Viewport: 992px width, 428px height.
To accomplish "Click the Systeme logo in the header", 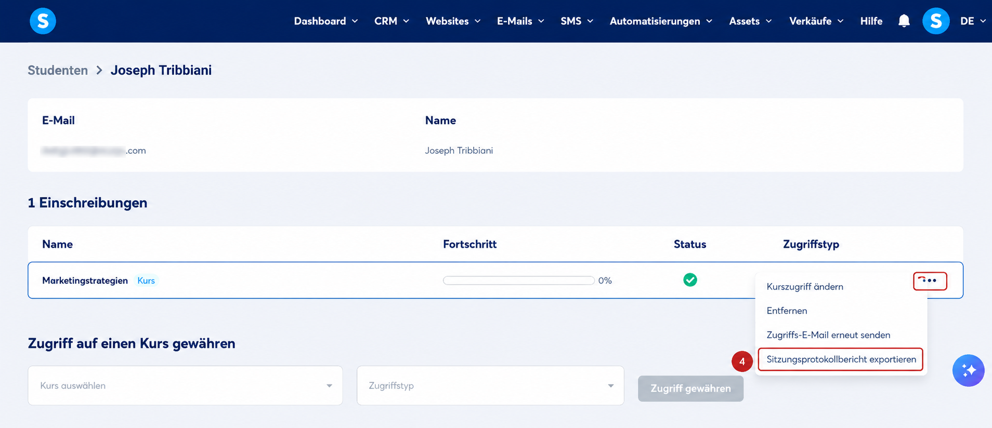I will coord(43,21).
